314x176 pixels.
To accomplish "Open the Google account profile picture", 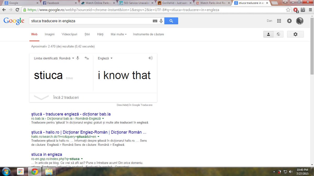I will click(300, 21).
